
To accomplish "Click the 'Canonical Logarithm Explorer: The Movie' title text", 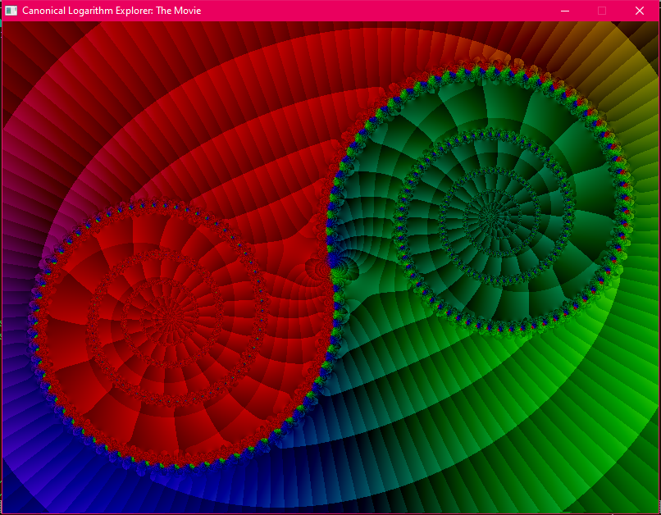I will coord(112,11).
